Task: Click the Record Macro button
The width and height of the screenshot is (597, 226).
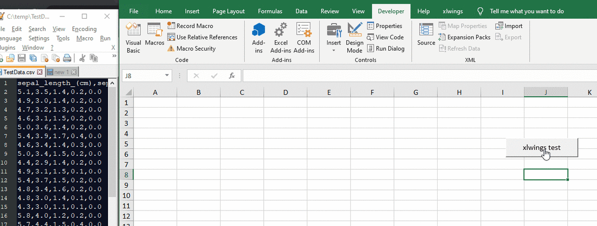Action: click(191, 26)
